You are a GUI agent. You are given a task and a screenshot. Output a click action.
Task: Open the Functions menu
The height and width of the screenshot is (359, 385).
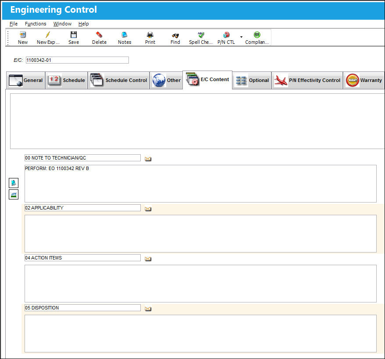click(36, 24)
